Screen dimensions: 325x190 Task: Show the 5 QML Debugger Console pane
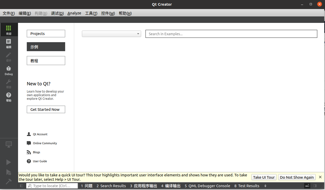click(208, 186)
